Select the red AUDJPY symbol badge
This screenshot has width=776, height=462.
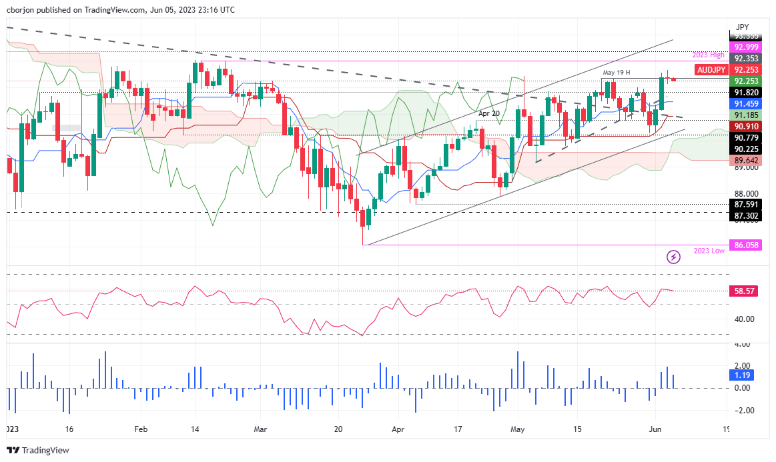coord(713,69)
